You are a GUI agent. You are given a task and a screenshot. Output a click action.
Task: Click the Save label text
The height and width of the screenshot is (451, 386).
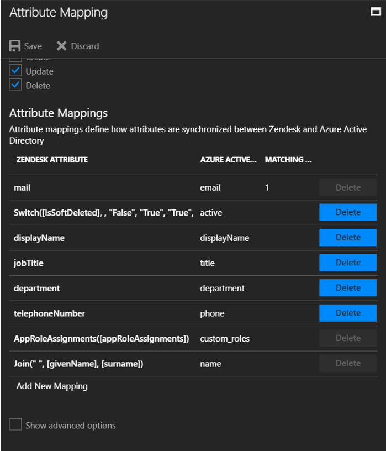click(33, 46)
